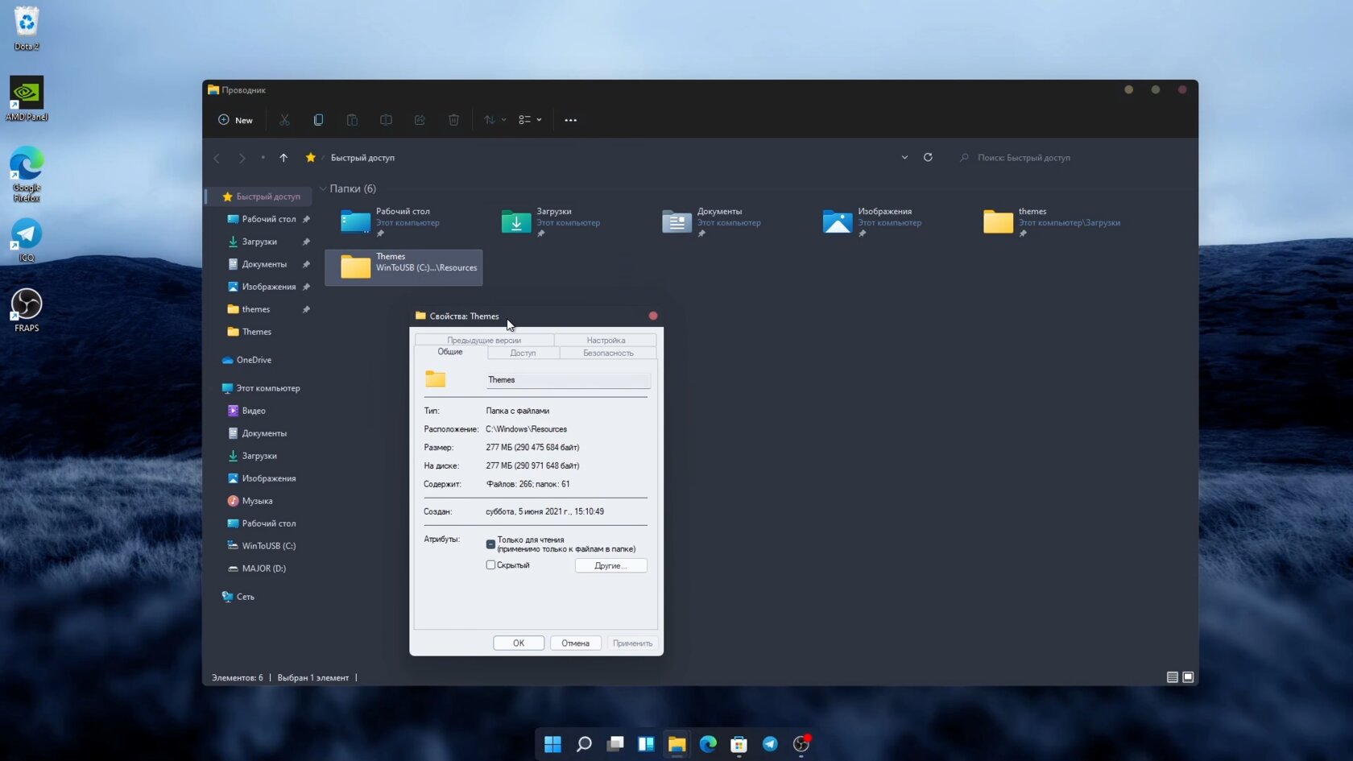Open OBS Studio from the taskbar
The height and width of the screenshot is (761, 1353).
click(x=801, y=744)
